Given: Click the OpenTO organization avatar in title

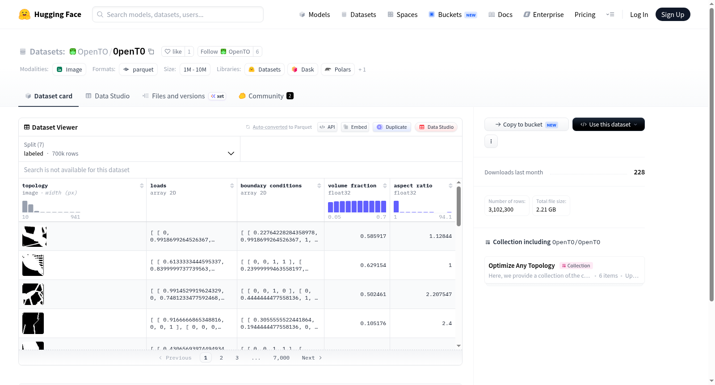Looking at the screenshot, I should (x=73, y=51).
